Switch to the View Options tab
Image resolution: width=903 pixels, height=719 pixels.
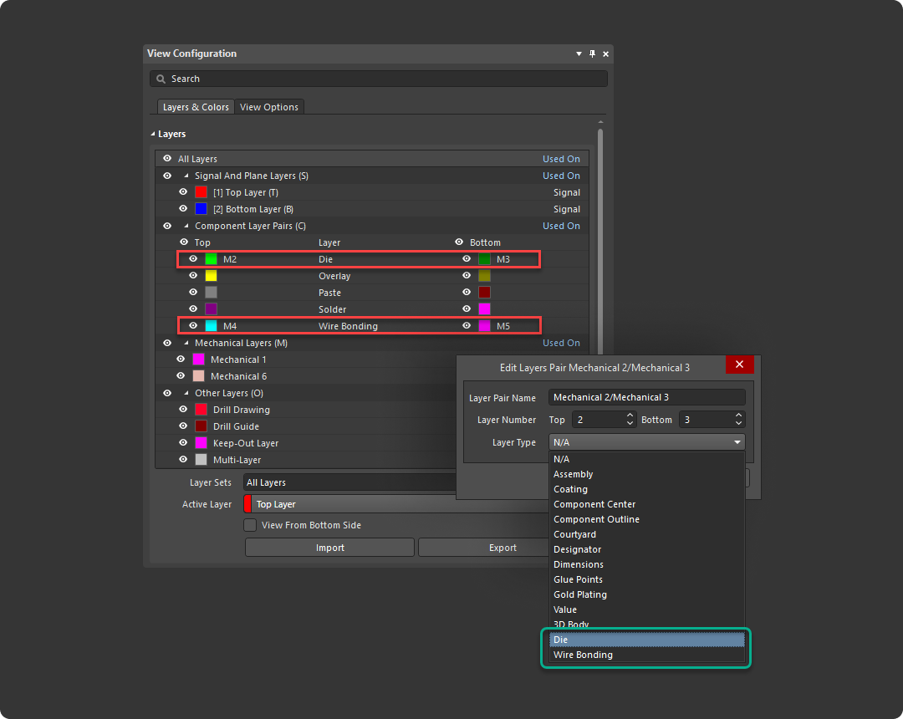268,107
